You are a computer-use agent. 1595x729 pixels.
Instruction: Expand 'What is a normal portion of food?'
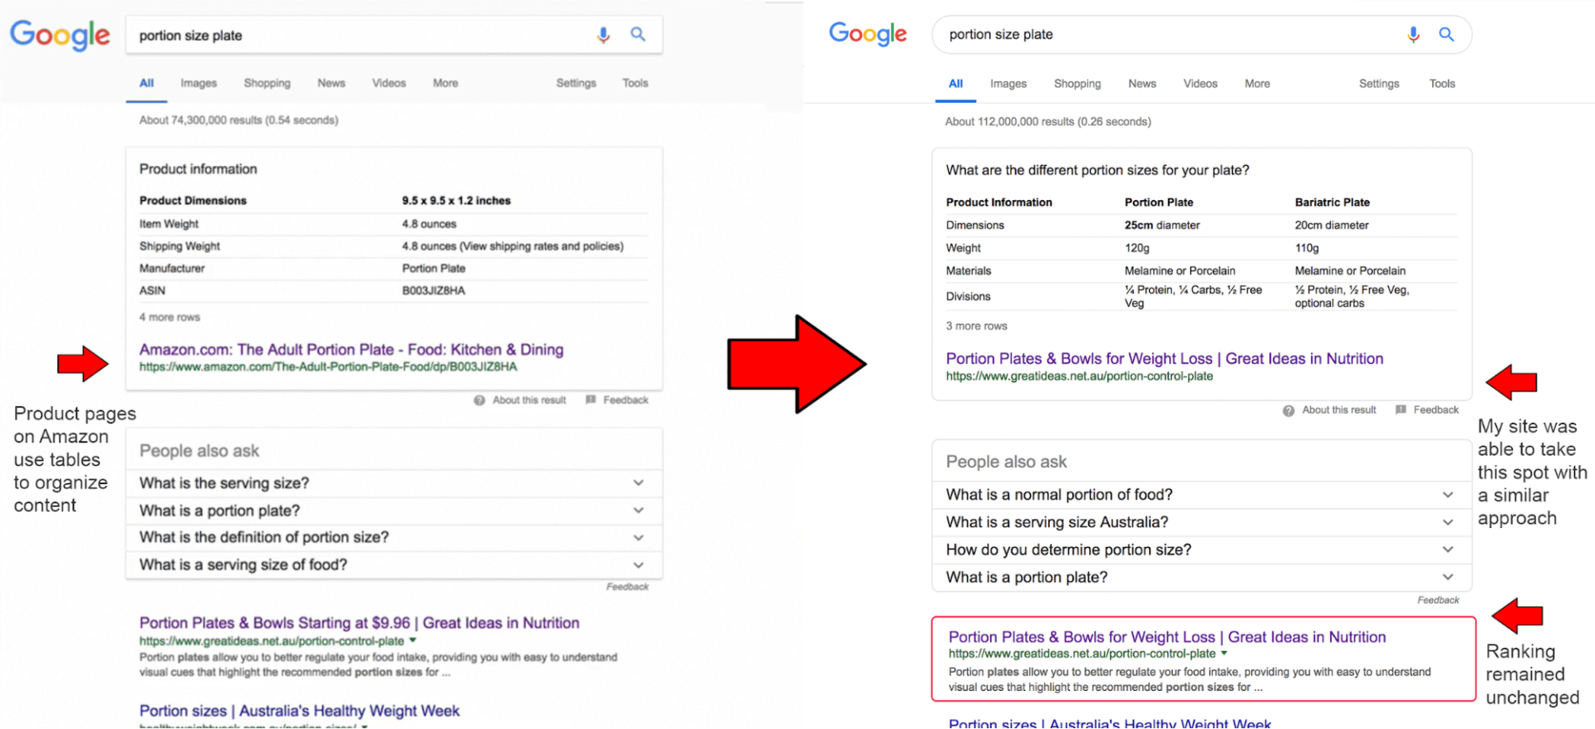1201,495
